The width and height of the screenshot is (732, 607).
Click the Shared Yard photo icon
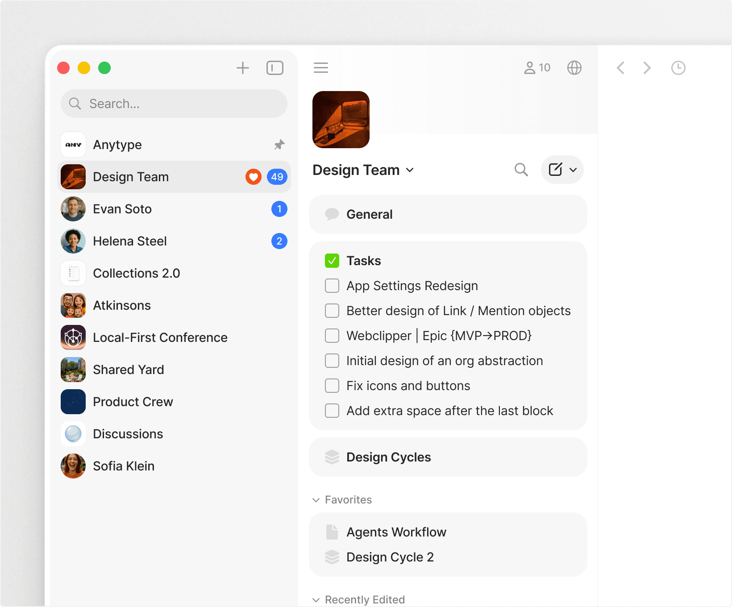[73, 370]
